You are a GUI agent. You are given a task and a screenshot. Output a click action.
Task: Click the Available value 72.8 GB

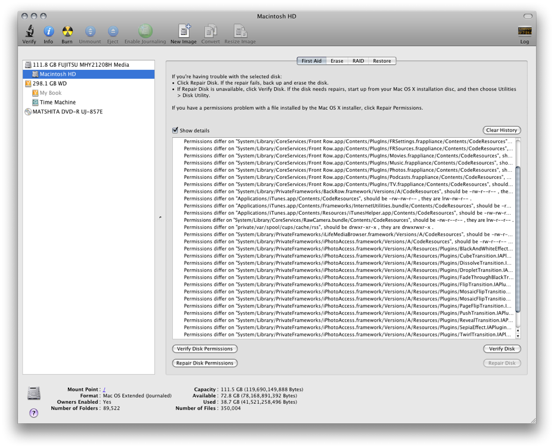pyautogui.click(x=259, y=396)
